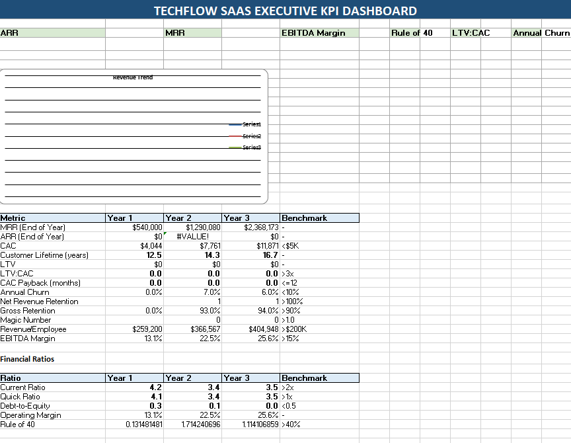Select the >3x benchmark cell
The height and width of the screenshot is (443, 571).
click(x=319, y=274)
